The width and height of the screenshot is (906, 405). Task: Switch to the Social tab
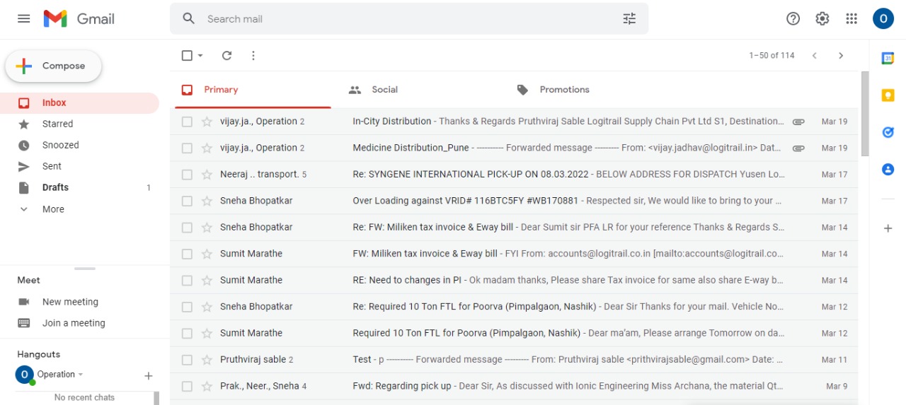384,90
